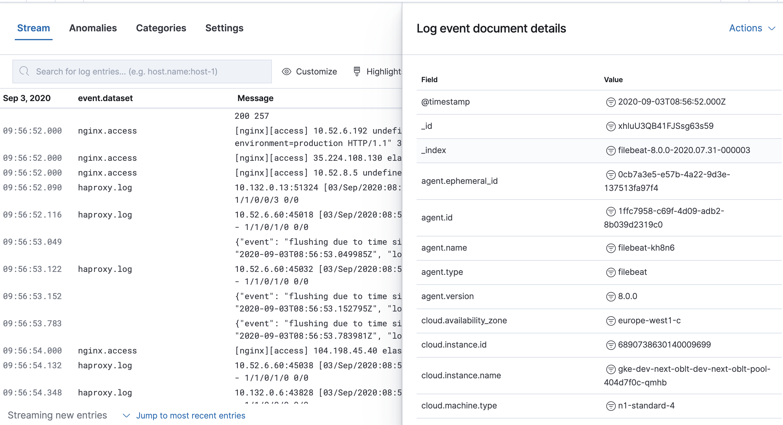Filter by agent.version 8.0.0 icon

[x=610, y=297]
